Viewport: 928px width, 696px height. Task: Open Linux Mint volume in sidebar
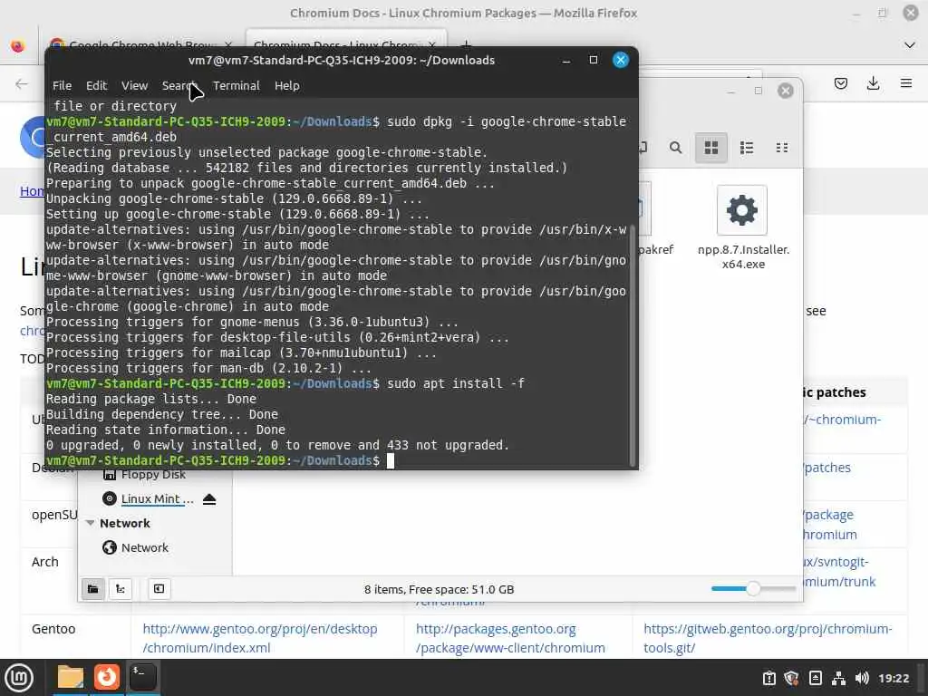(x=157, y=499)
